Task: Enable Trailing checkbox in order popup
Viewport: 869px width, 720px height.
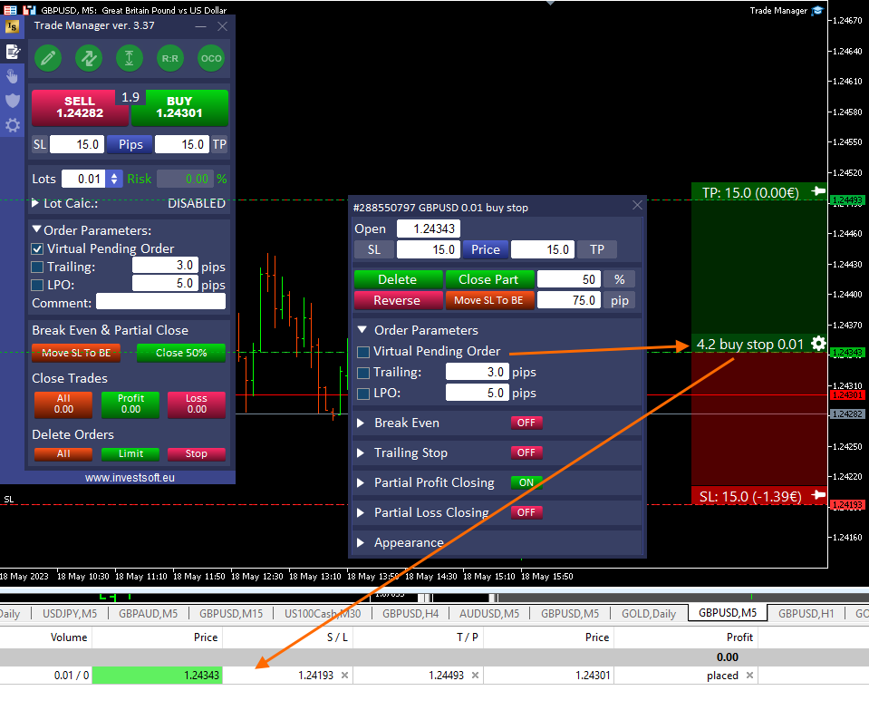Action: point(363,373)
